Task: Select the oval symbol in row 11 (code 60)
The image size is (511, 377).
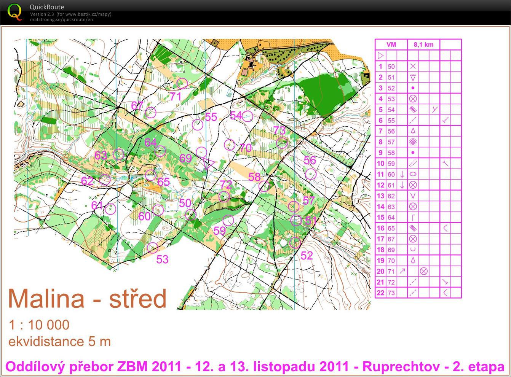Action: point(413,174)
